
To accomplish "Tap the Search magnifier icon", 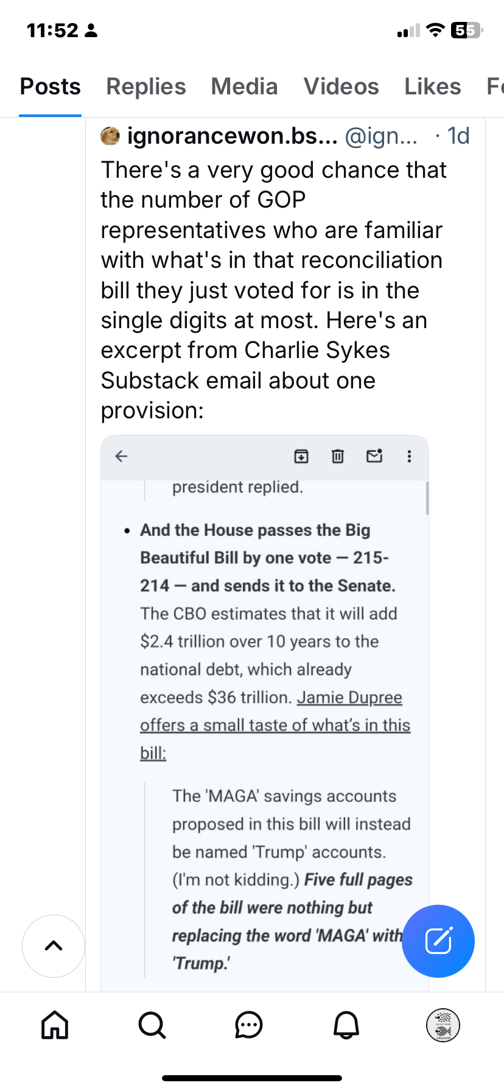I will 152,1025.
